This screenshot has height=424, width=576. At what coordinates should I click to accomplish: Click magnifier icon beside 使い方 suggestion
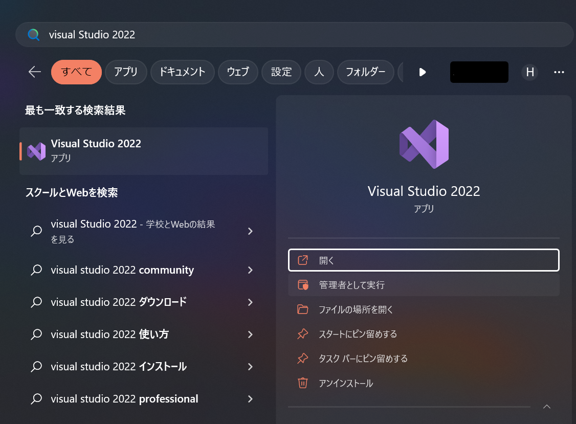click(36, 334)
